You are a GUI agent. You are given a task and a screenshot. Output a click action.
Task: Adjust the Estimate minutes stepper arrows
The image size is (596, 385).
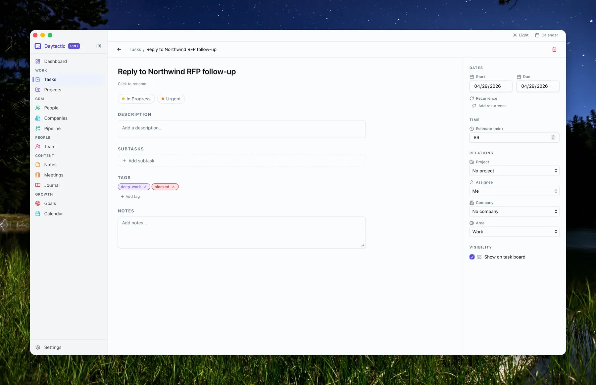point(553,138)
